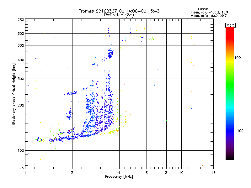Click the 'Stationary phase Virtual Height [km]' axis label

click(14, 94)
